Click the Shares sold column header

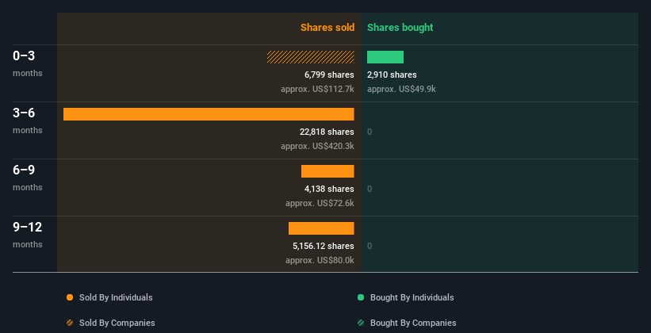327,28
